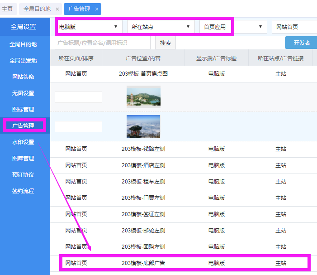
Task: Click the 开发者 button
Action: [x=301, y=43]
